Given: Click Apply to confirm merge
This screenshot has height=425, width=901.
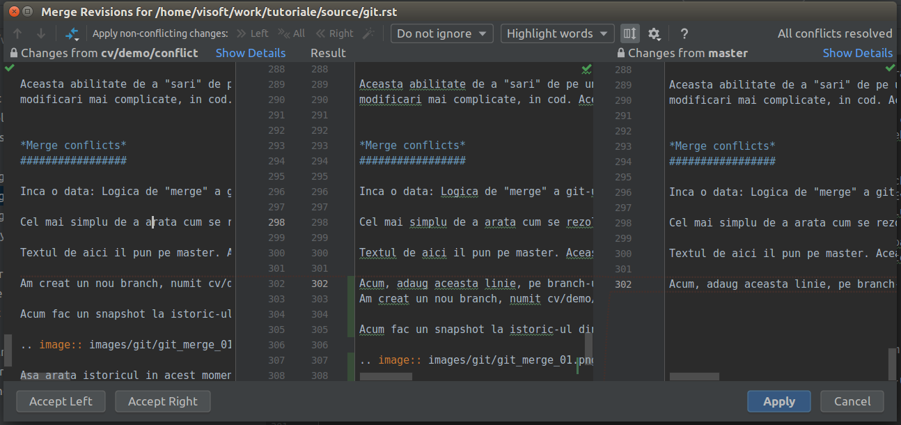Looking at the screenshot, I should [x=778, y=401].
